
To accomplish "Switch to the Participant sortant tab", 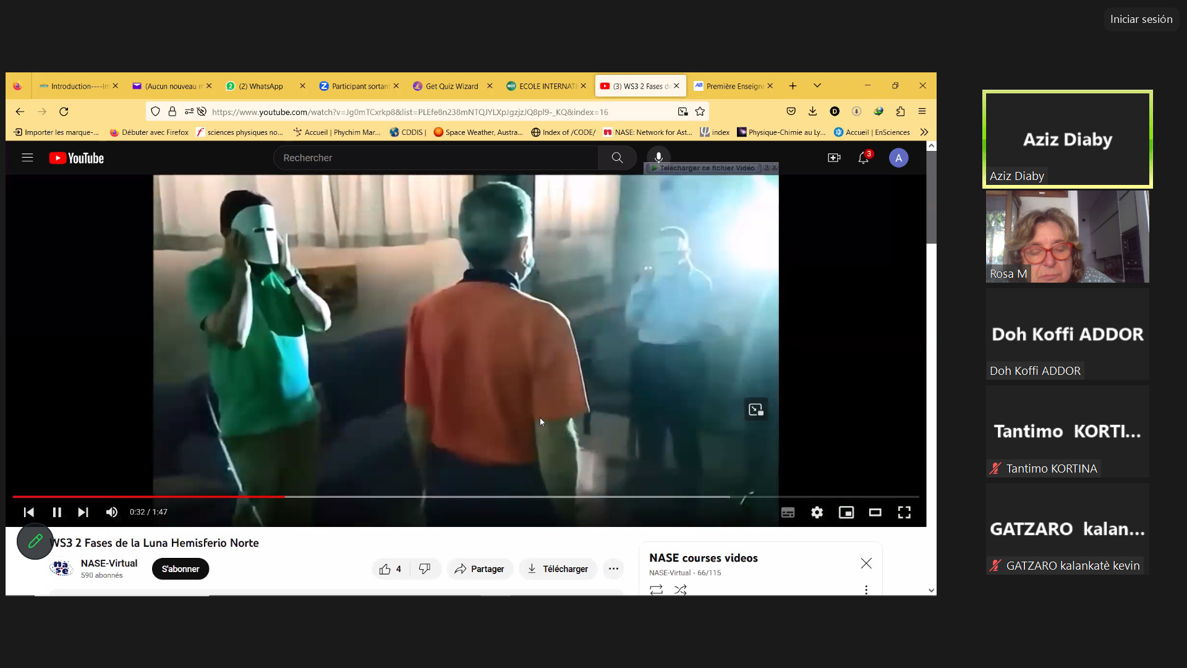I will (359, 86).
